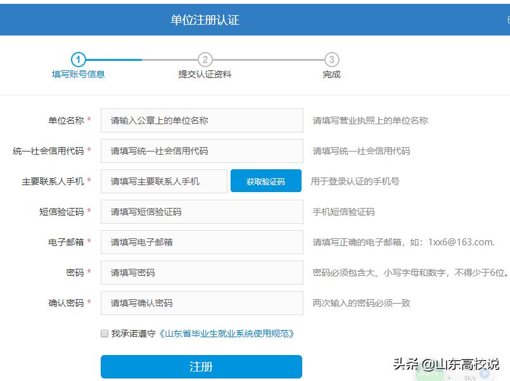Click the 获取验证码 button

[266, 181]
